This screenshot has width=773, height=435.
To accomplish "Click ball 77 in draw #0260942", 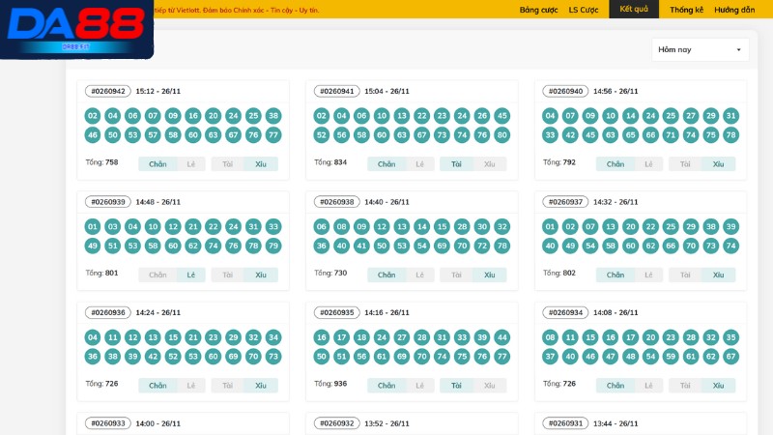I will [x=273, y=135].
